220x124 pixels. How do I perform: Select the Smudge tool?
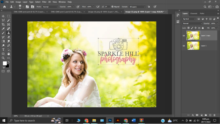tap(8, 41)
